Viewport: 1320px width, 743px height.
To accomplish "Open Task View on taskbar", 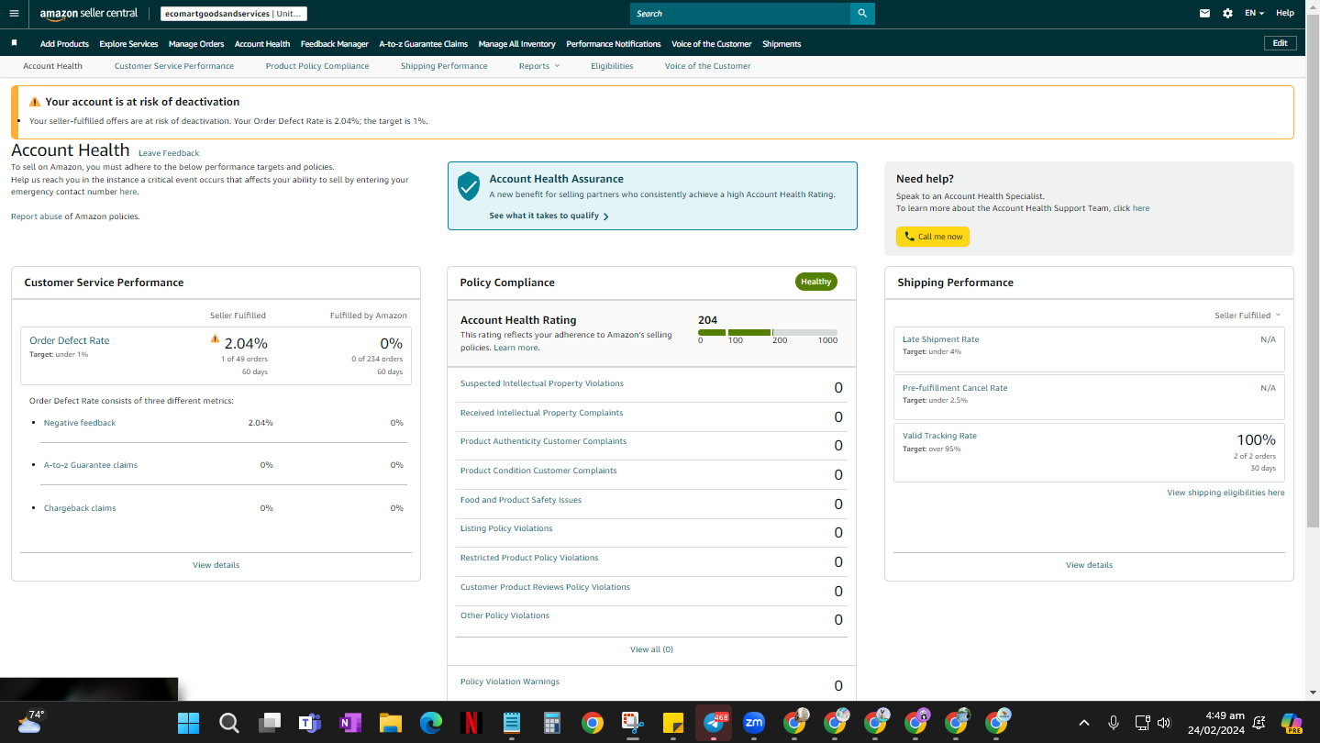I will click(x=270, y=723).
